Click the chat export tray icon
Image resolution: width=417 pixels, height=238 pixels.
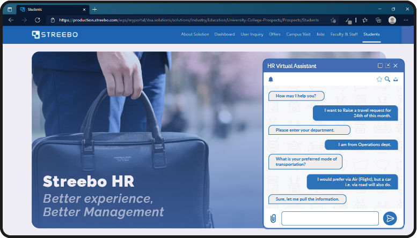tap(396, 79)
